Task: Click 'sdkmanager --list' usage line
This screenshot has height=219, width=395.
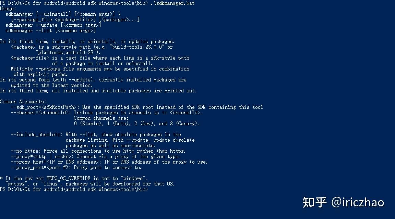Action: pos(50,31)
